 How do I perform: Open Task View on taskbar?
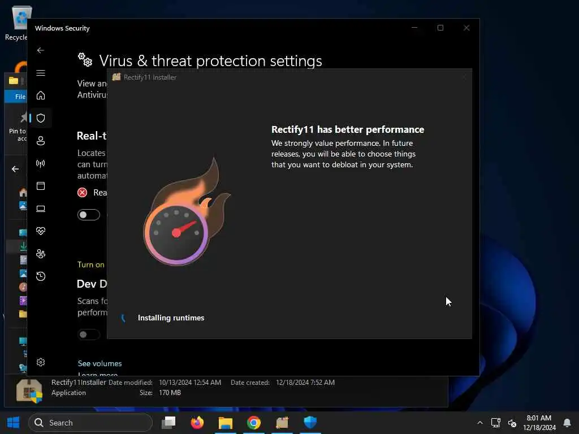pos(168,423)
